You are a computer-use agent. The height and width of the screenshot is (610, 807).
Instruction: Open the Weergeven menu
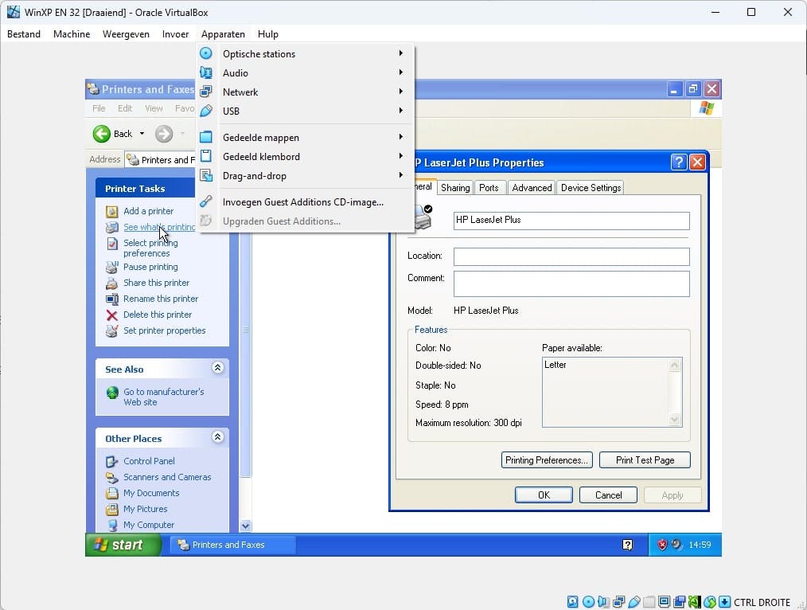pos(126,34)
